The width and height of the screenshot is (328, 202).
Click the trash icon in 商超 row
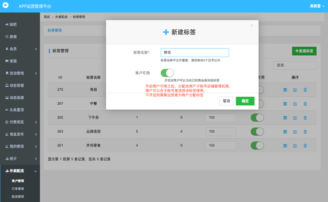point(305,90)
